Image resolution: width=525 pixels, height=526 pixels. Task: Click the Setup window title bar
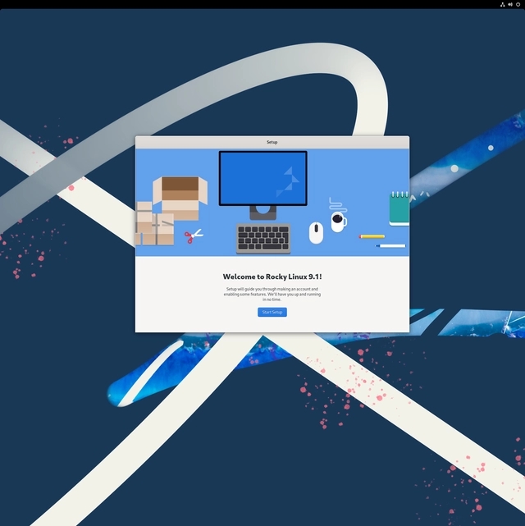(272, 142)
